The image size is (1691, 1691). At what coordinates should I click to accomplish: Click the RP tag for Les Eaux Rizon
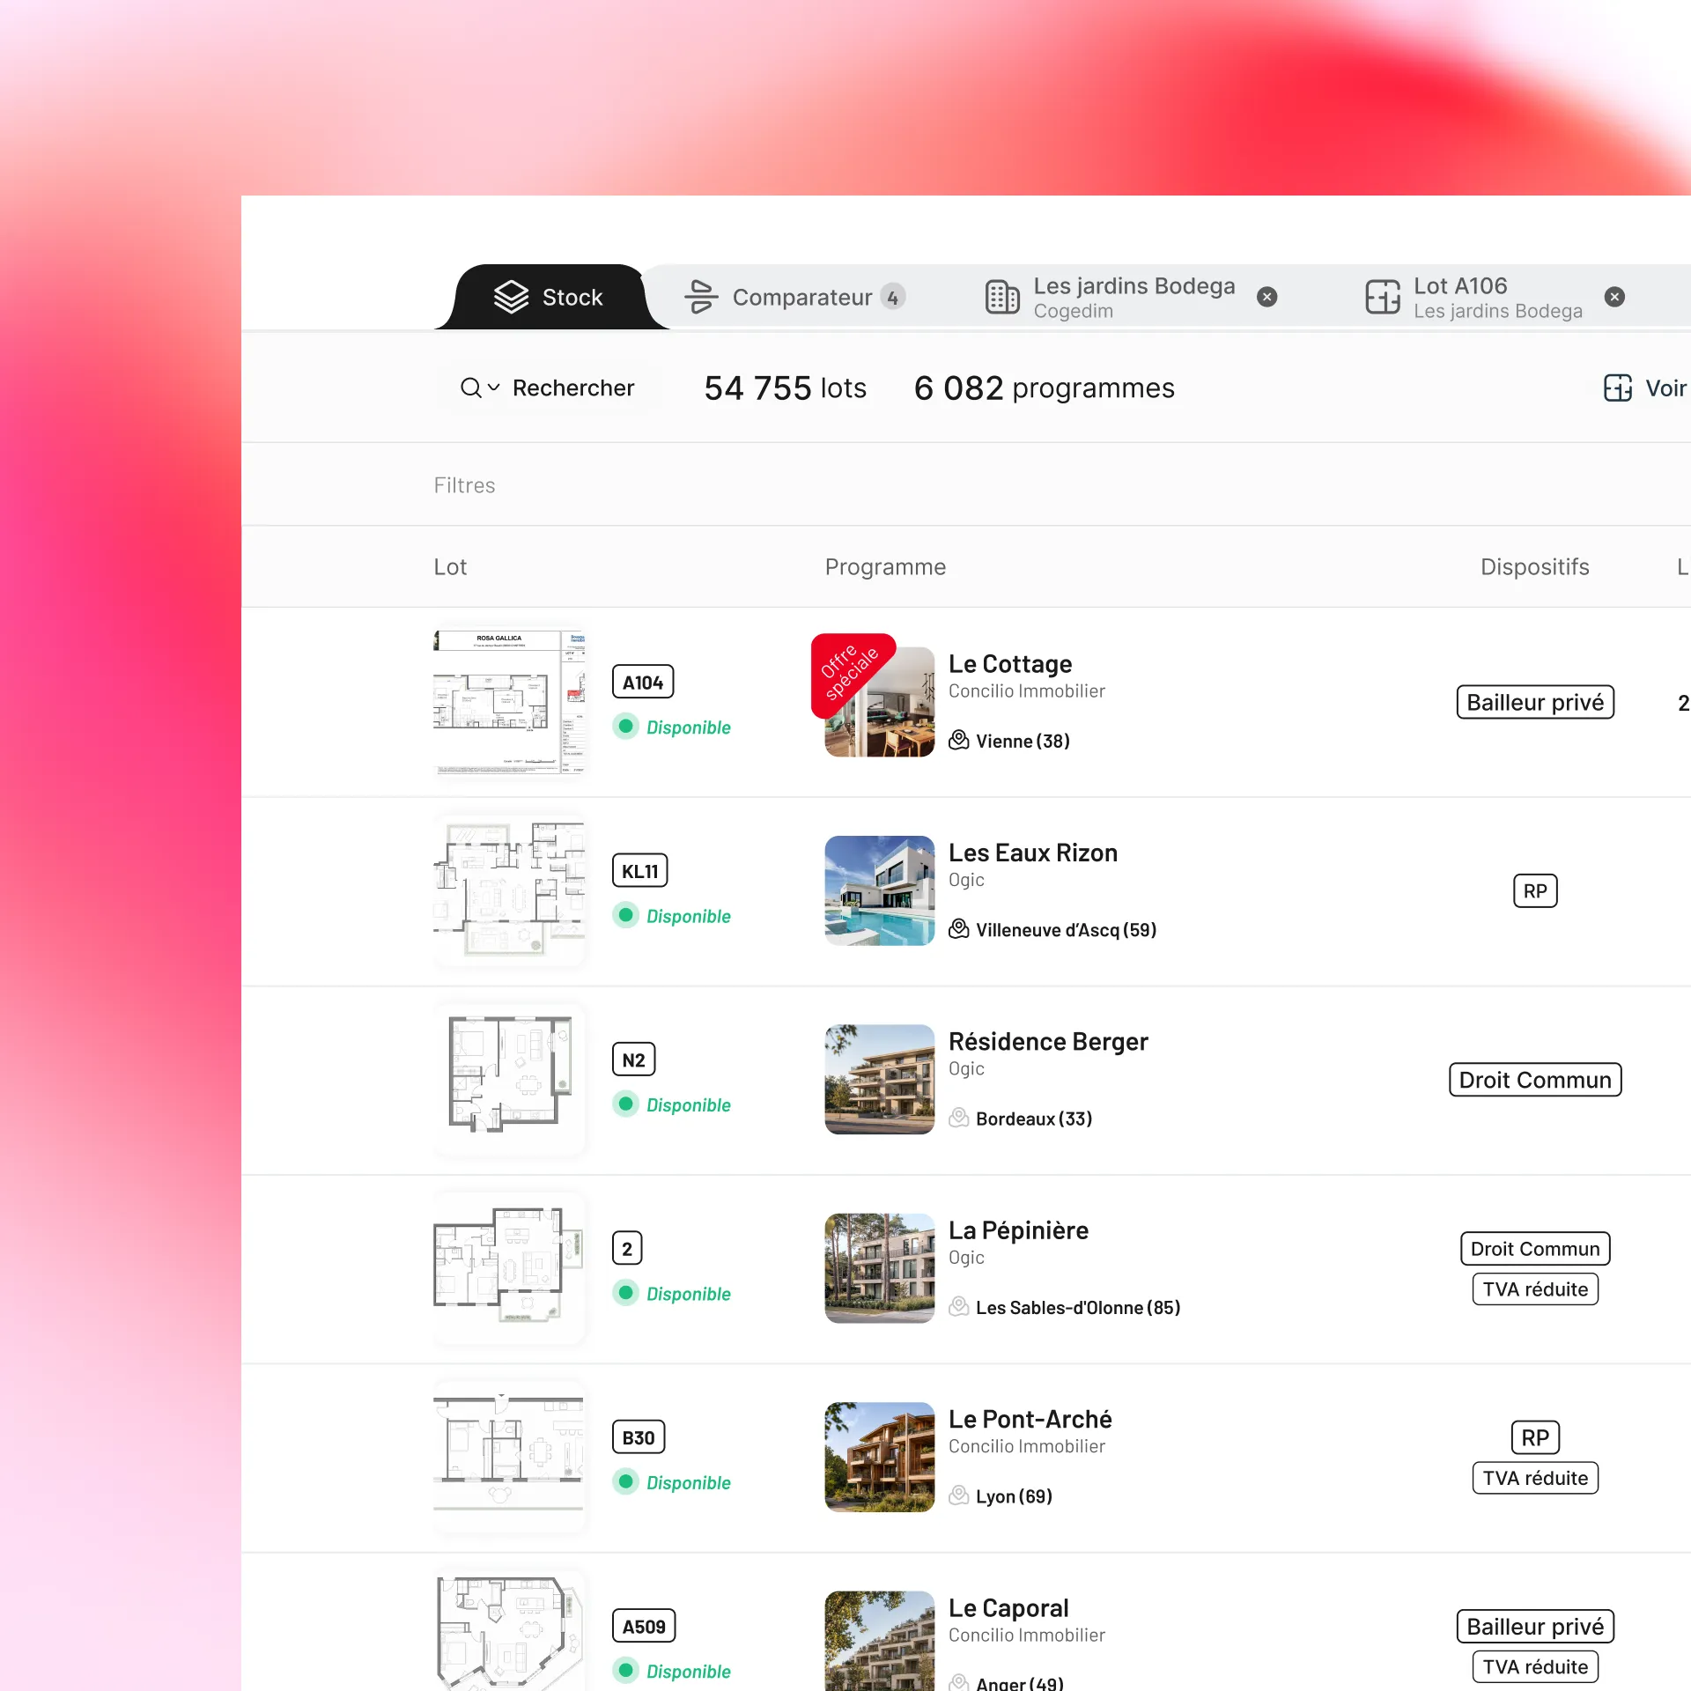click(1535, 890)
